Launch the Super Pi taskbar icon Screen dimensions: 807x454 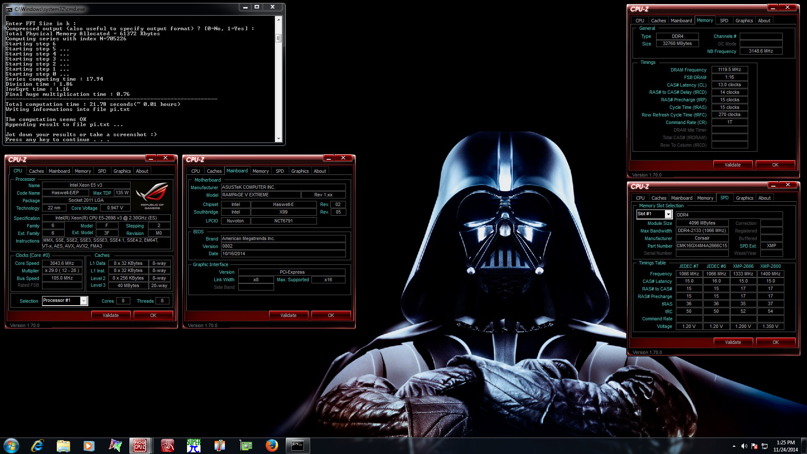pos(194,446)
